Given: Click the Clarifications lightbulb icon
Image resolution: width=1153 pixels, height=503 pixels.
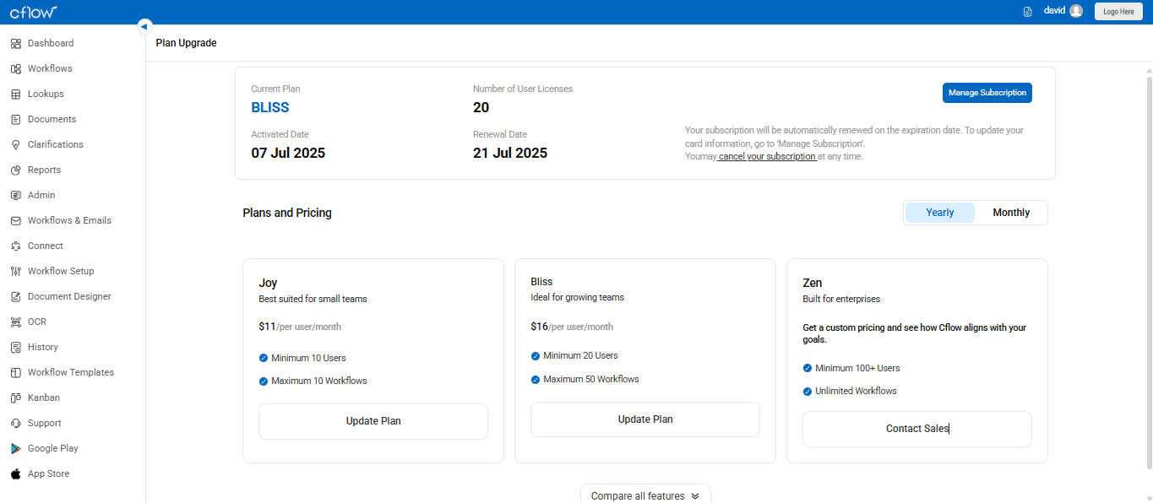Looking at the screenshot, I should click(15, 144).
